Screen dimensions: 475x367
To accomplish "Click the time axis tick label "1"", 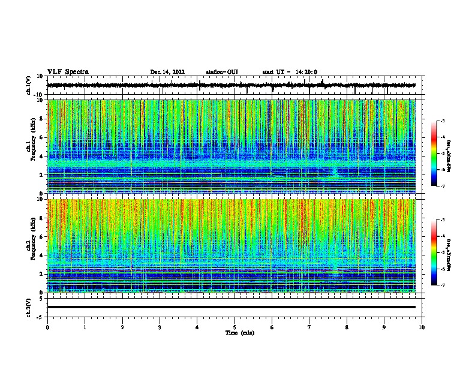I will tap(85, 327).
